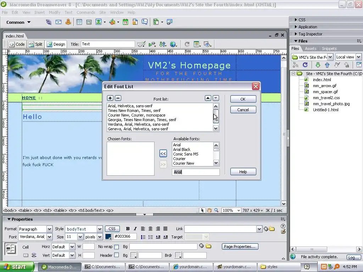Open the View Options icon
The height and width of the screenshot is (272, 363).
point(197,44)
